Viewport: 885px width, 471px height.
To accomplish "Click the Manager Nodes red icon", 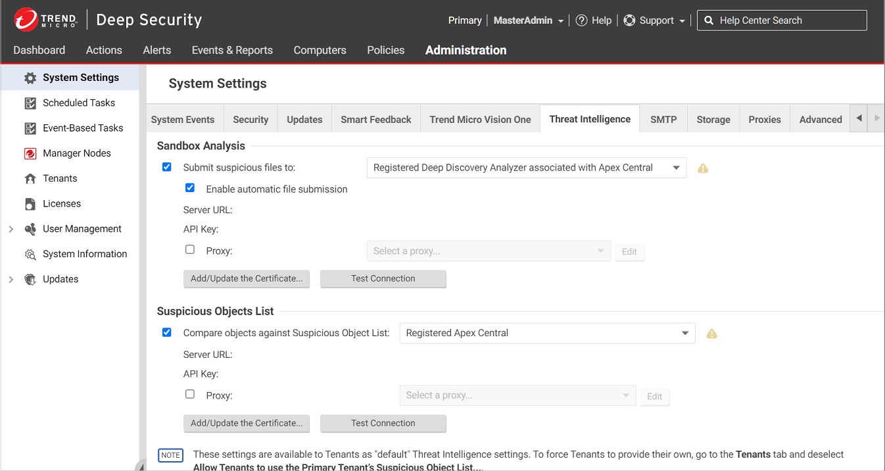I will coord(30,154).
